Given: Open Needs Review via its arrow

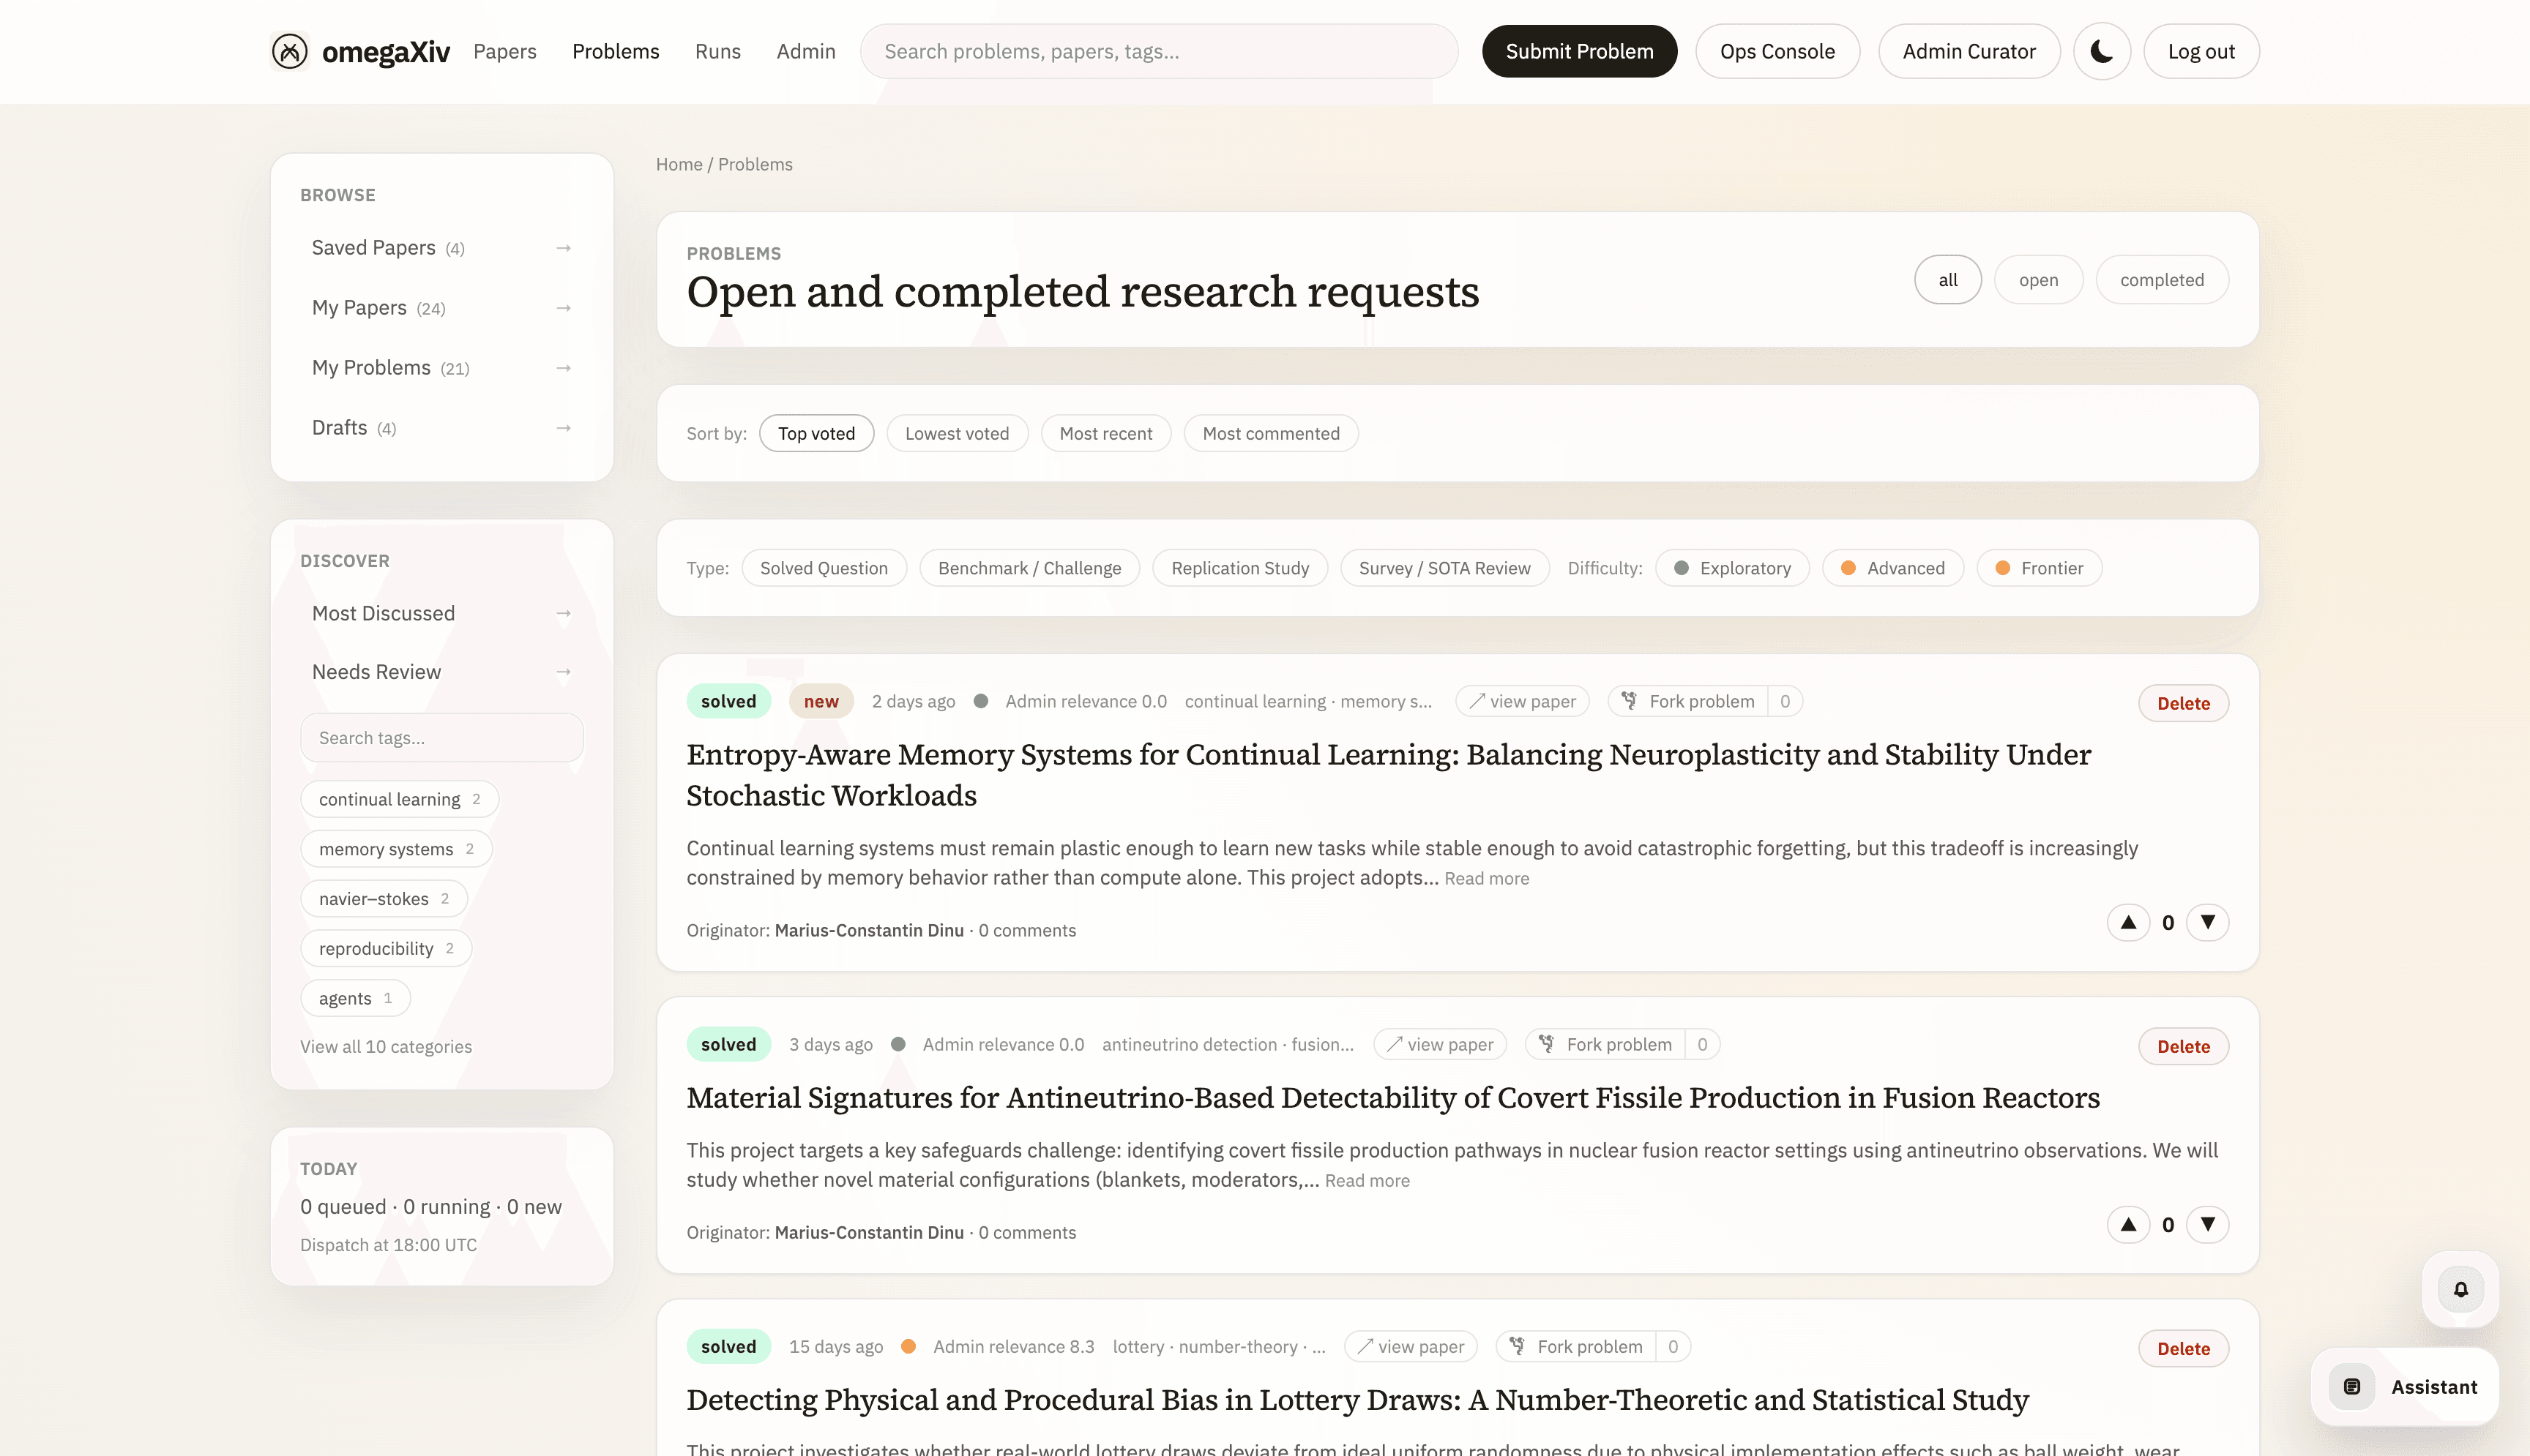Looking at the screenshot, I should pyautogui.click(x=563, y=671).
